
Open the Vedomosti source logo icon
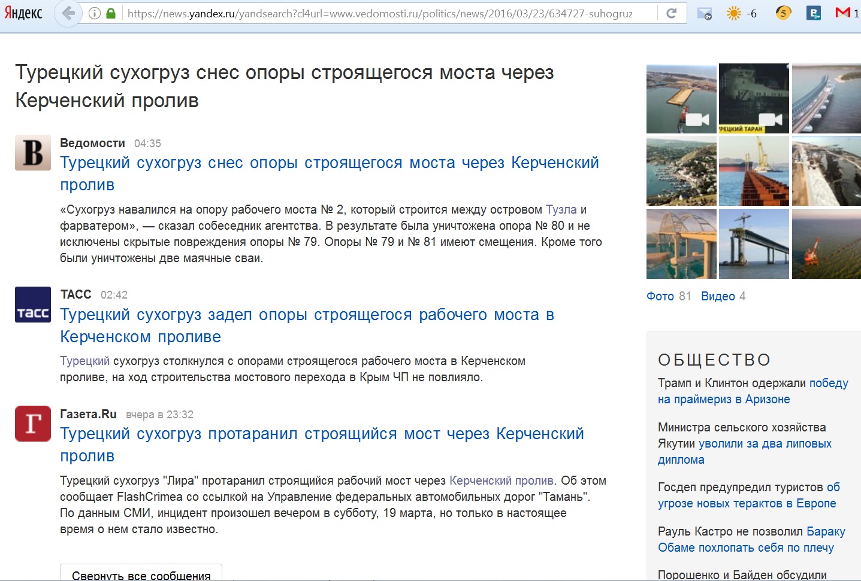tap(33, 153)
